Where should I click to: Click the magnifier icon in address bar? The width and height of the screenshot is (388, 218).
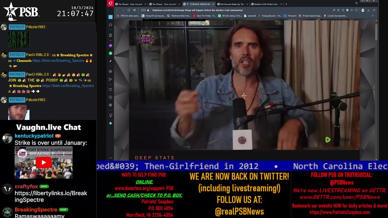tap(334, 10)
